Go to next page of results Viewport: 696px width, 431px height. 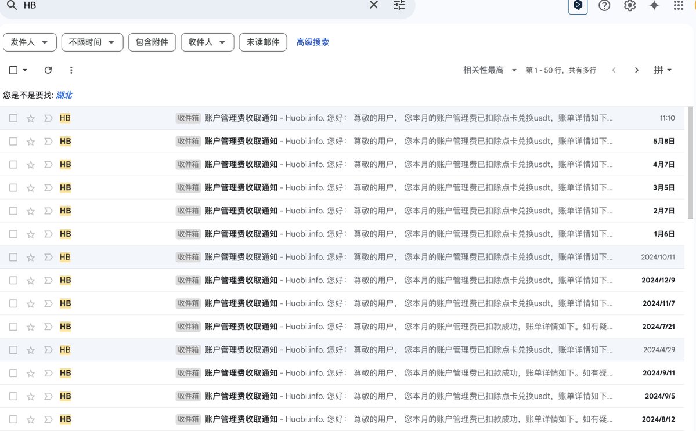pos(637,70)
